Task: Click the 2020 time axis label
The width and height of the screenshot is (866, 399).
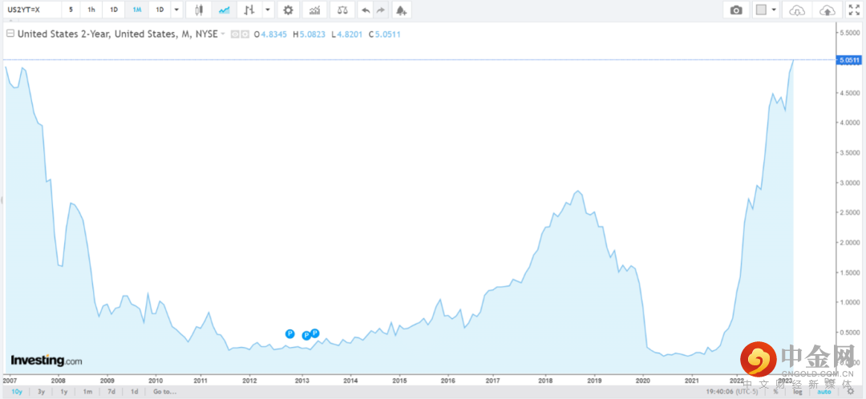Action: click(x=643, y=381)
